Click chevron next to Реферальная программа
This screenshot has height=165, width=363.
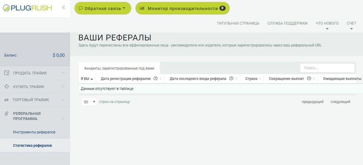point(63,118)
